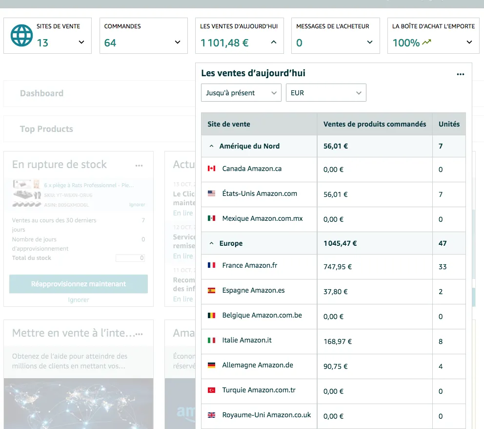Image resolution: width=484 pixels, height=429 pixels.
Task: Click the 64 orders count
Action: point(110,43)
